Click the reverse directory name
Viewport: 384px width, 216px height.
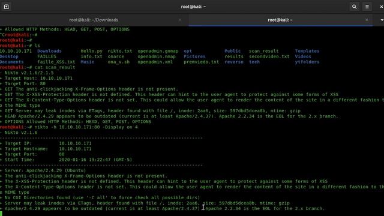click(234, 62)
